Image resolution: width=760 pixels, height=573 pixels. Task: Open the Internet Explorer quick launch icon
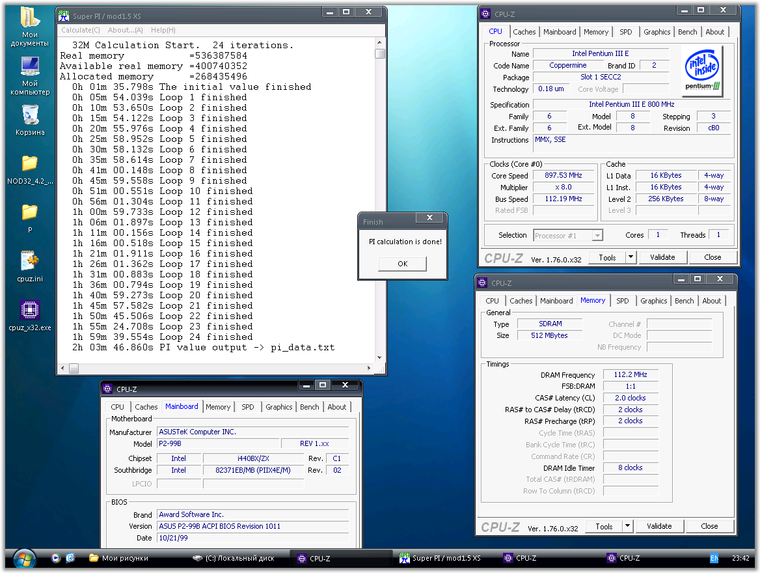pos(71,558)
